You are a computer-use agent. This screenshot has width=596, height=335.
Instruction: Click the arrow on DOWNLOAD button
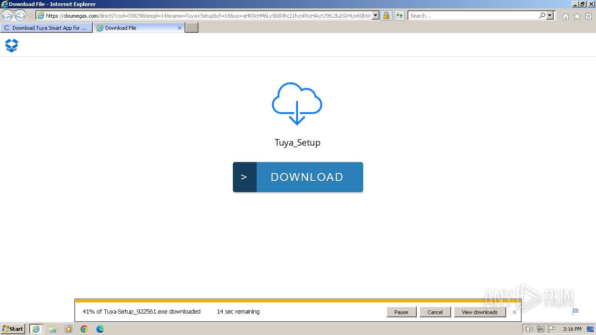(x=244, y=177)
